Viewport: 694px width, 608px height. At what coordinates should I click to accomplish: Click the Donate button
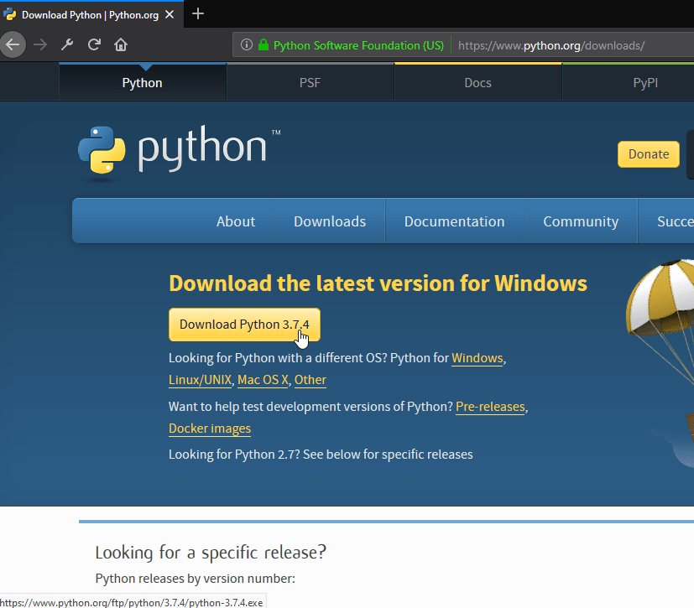coord(648,154)
